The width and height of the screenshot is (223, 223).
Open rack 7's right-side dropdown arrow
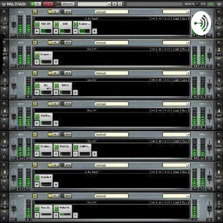pyautogui.click(x=188, y=196)
